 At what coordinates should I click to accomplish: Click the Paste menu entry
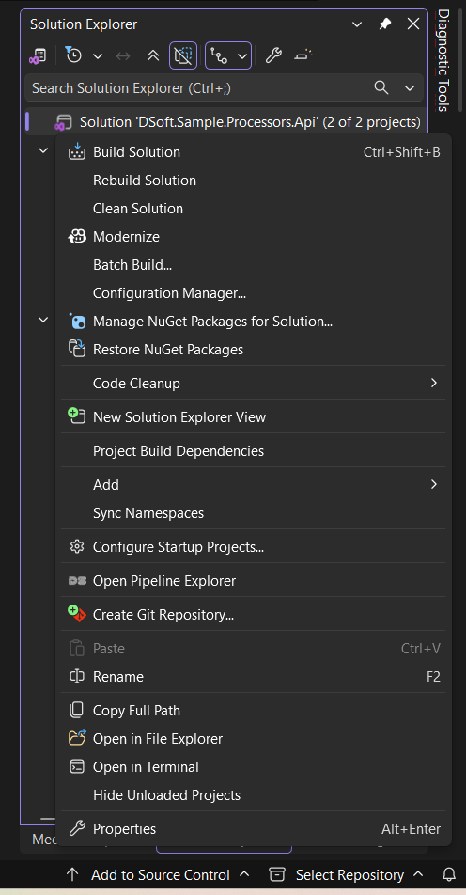[254, 649]
